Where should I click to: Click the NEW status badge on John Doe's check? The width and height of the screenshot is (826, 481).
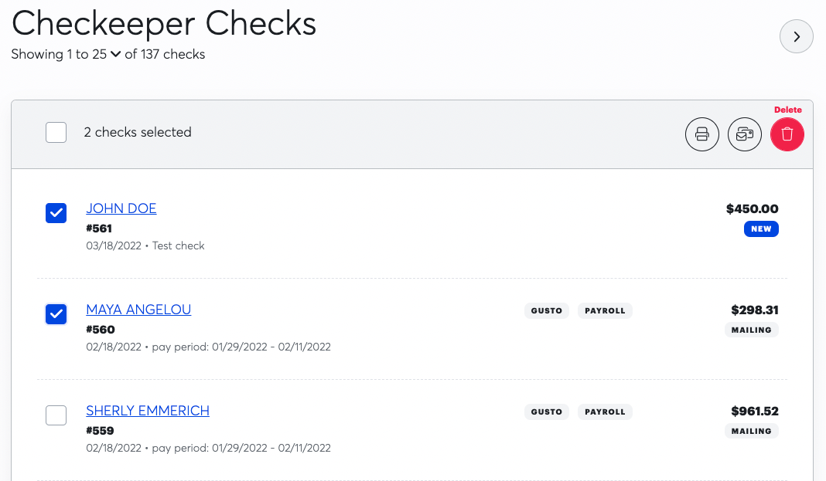(x=761, y=229)
